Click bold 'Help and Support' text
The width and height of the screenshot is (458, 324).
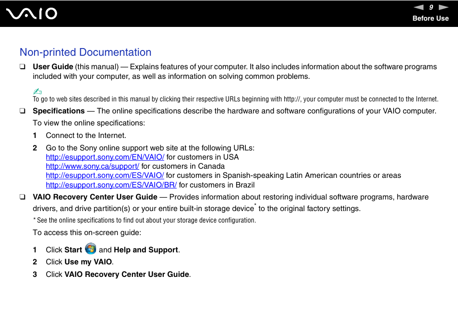(x=146, y=250)
